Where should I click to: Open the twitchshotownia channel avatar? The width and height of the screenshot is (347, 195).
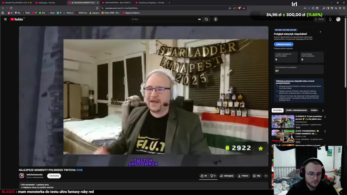click(x=22, y=176)
